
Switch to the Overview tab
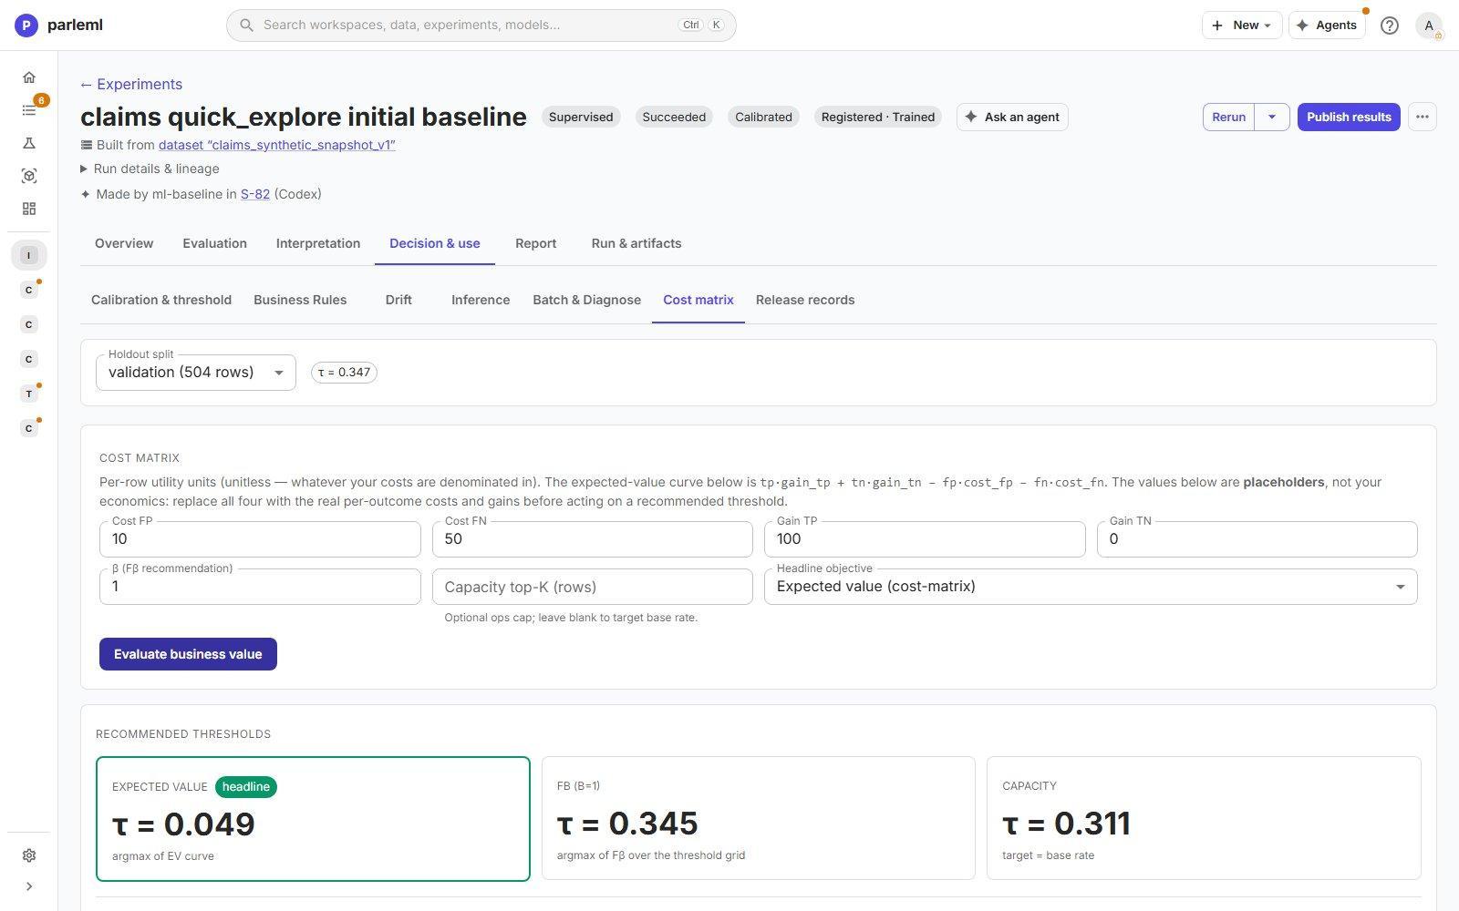[x=124, y=243]
